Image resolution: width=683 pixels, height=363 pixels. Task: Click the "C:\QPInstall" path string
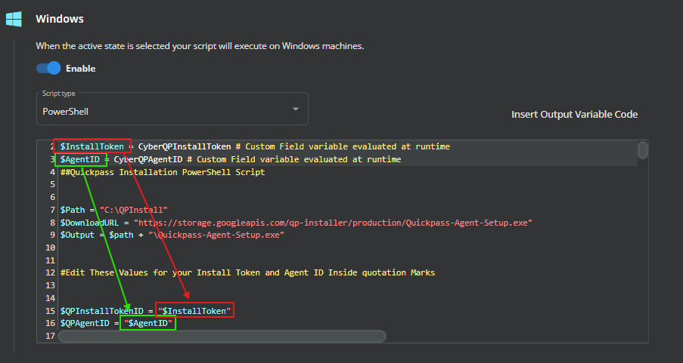(x=134, y=210)
